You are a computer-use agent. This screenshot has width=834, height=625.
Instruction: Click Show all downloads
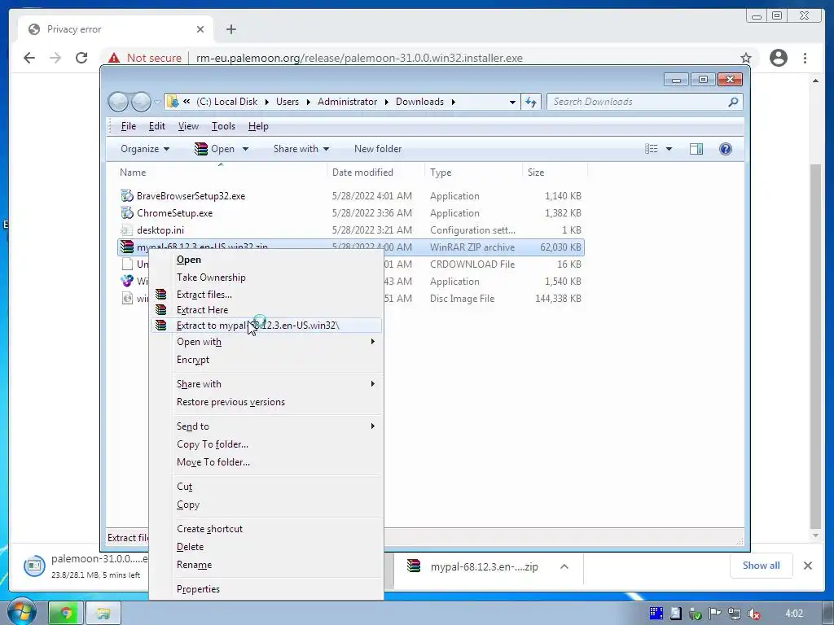(x=762, y=566)
